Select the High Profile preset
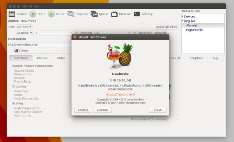Viewport: 234px width, 142px height. 194,30
